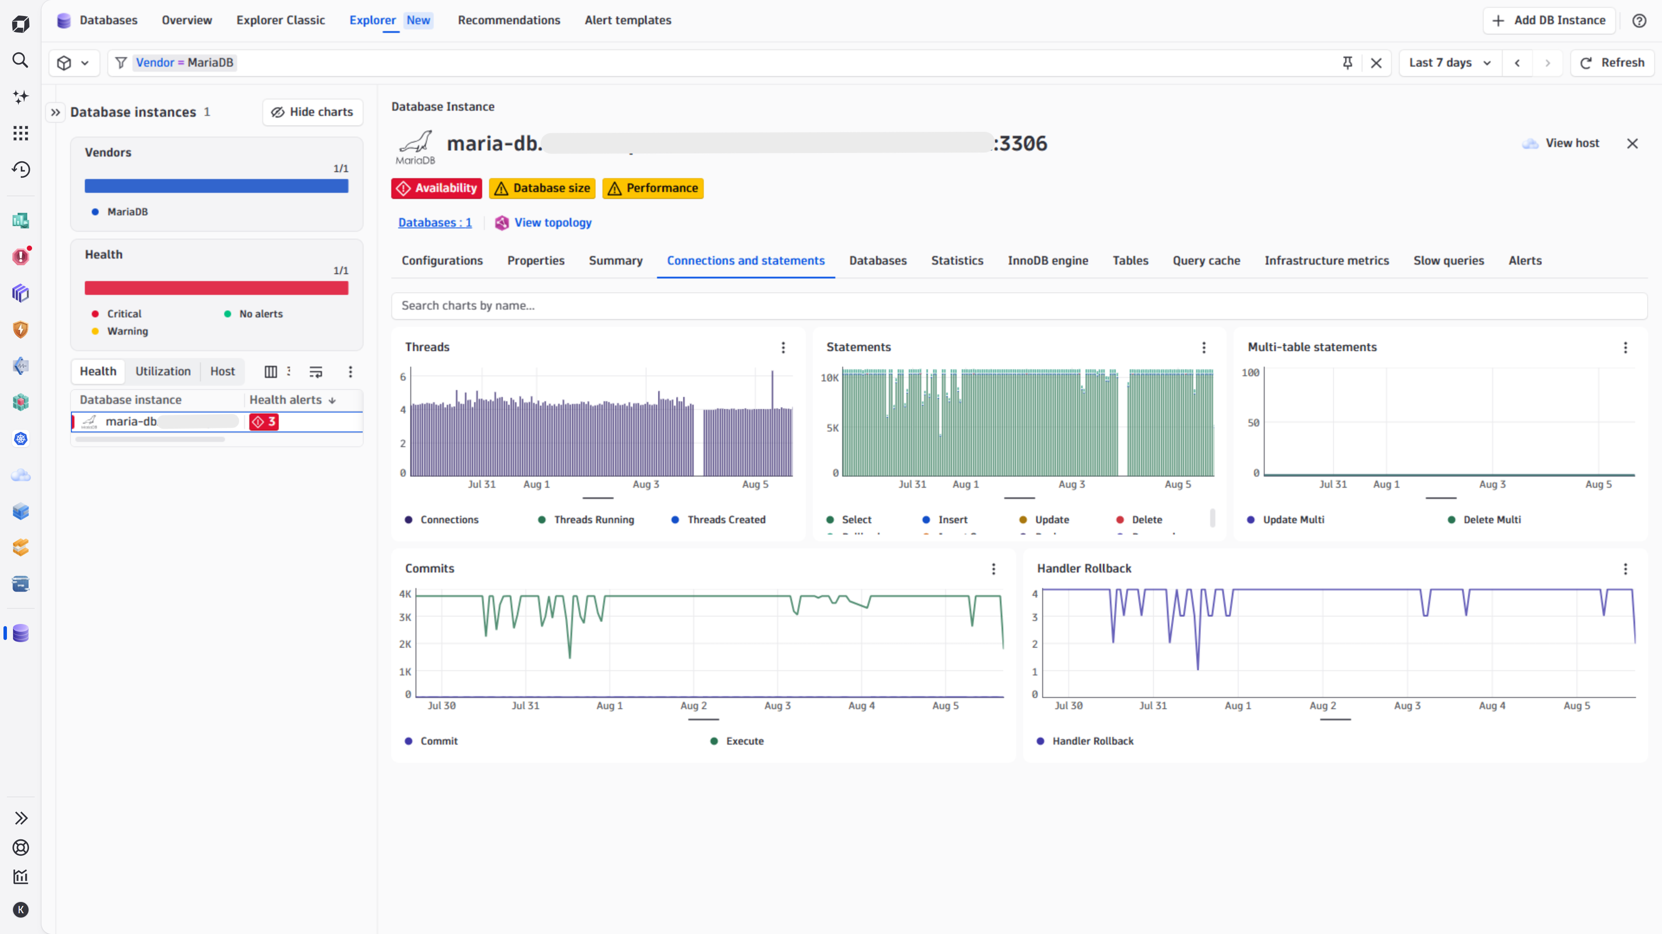Open the Explorer Classic navigation tab
The height and width of the screenshot is (934, 1662).
click(x=280, y=20)
